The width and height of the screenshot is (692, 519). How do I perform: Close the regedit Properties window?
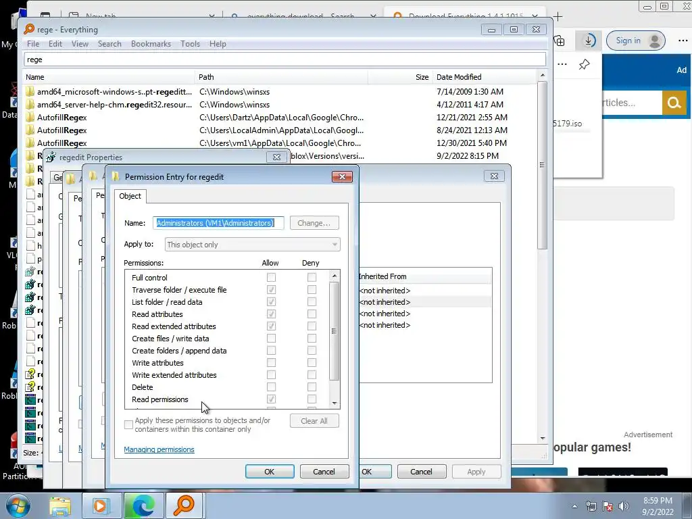[276, 157]
